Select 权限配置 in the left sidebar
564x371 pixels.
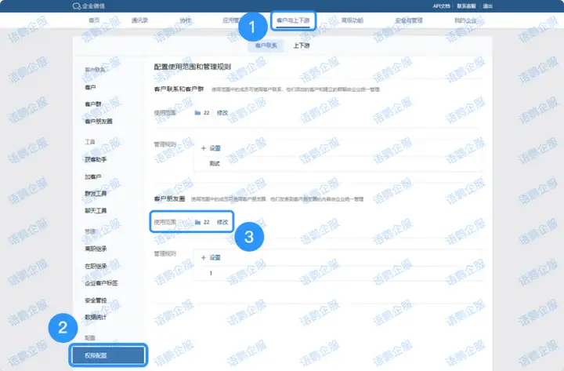(x=108, y=355)
